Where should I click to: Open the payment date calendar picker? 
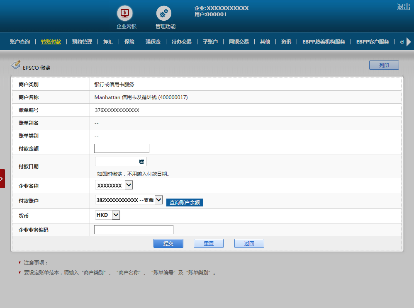(x=141, y=162)
